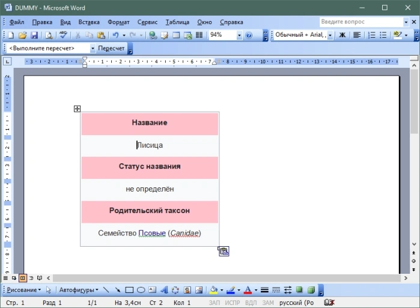Expand the 94% zoom dropdown
Viewport: 420px width, 308px height.
click(239, 35)
